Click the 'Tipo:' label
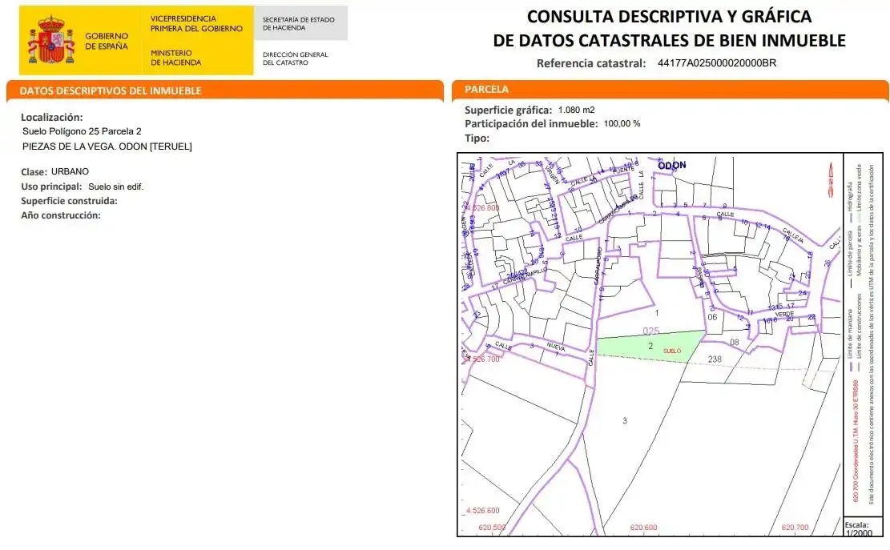 477,138
